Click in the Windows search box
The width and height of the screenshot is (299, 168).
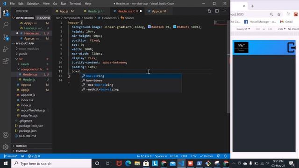coord(51,163)
